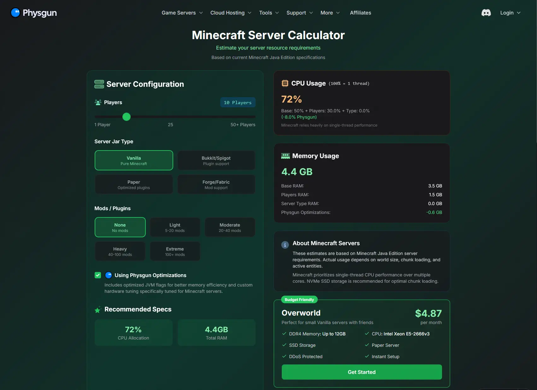This screenshot has width=537, height=390.
Task: Click the info icon in About Minecraft Servers
Action: pyautogui.click(x=285, y=245)
